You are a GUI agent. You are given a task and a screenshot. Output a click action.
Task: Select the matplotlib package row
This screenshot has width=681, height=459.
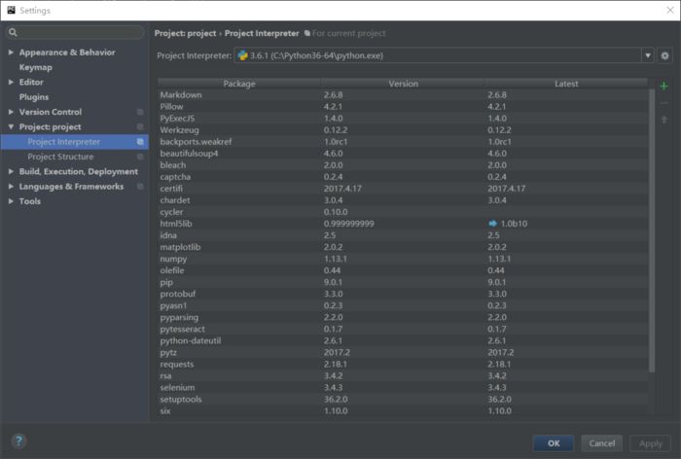(x=403, y=247)
